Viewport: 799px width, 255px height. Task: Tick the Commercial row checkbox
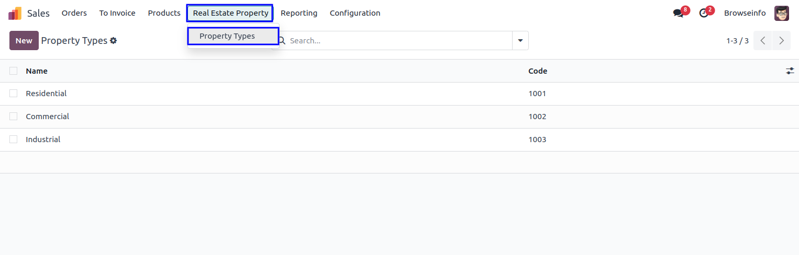tap(14, 117)
